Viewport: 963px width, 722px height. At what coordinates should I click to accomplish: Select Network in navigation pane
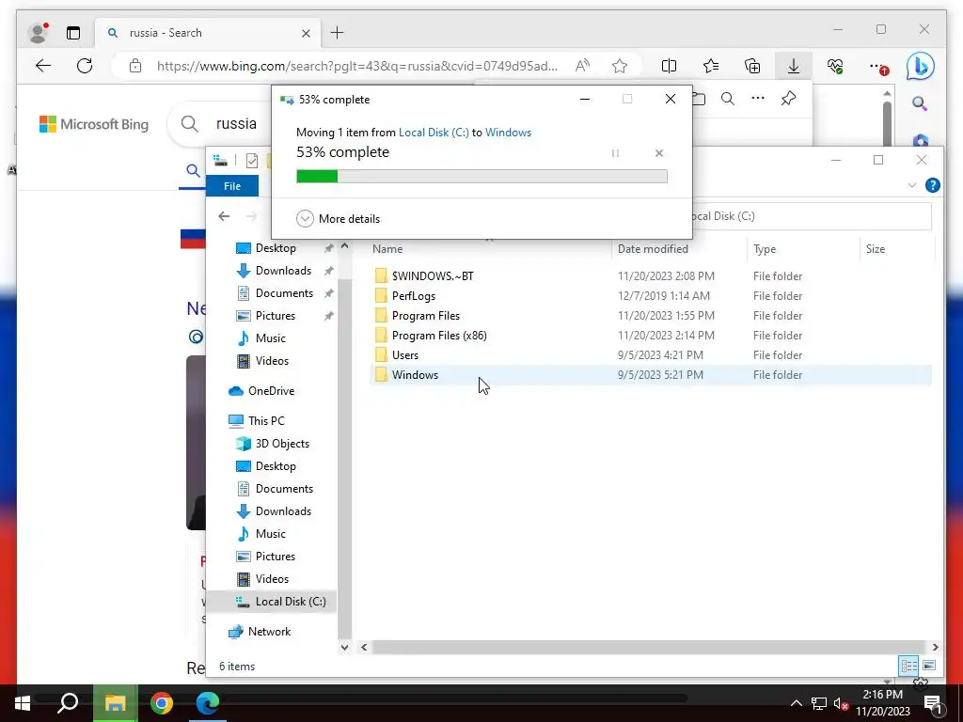[x=269, y=632]
